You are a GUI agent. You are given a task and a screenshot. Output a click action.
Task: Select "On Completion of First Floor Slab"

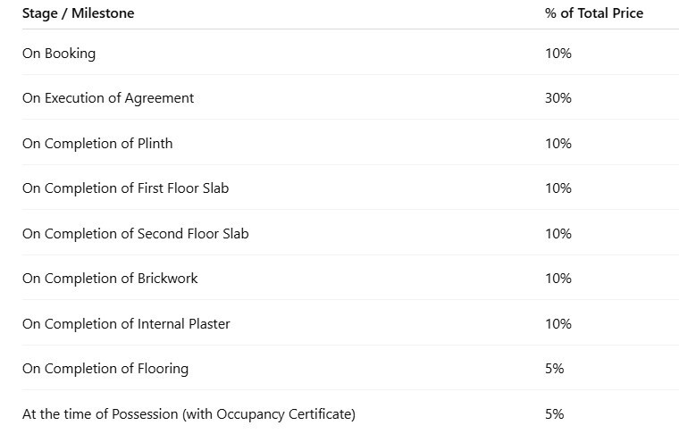coord(125,188)
